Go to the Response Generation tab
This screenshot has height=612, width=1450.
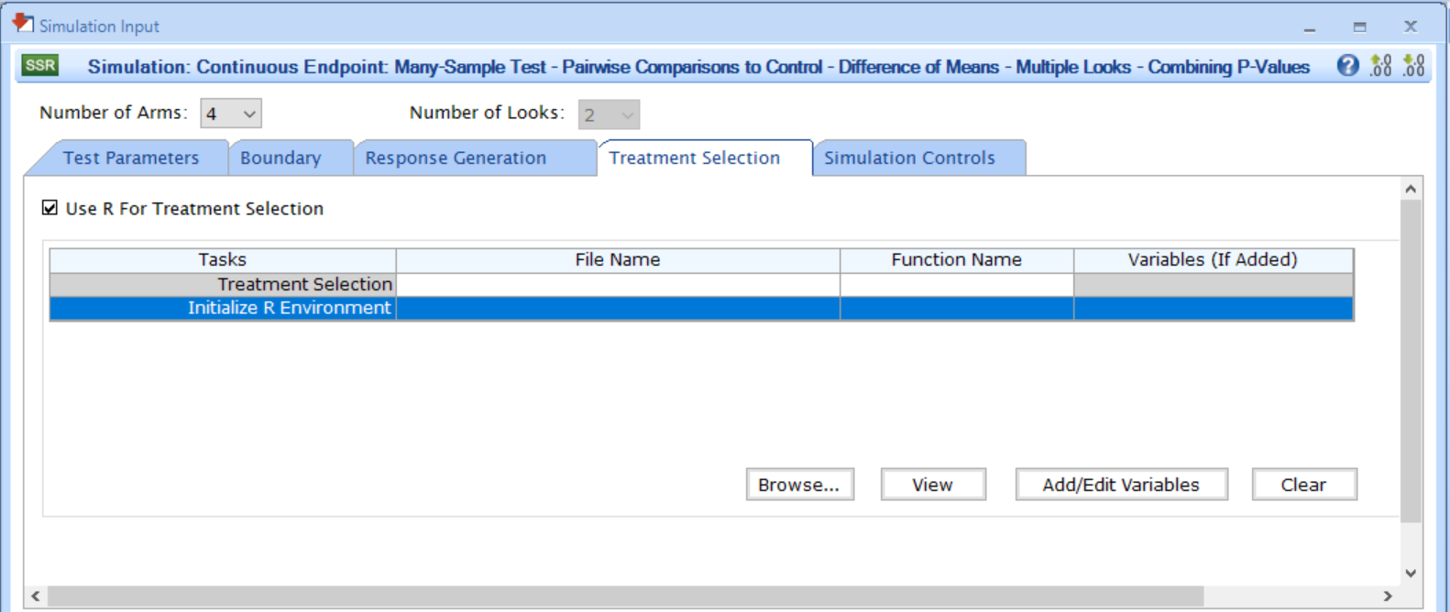pos(456,158)
